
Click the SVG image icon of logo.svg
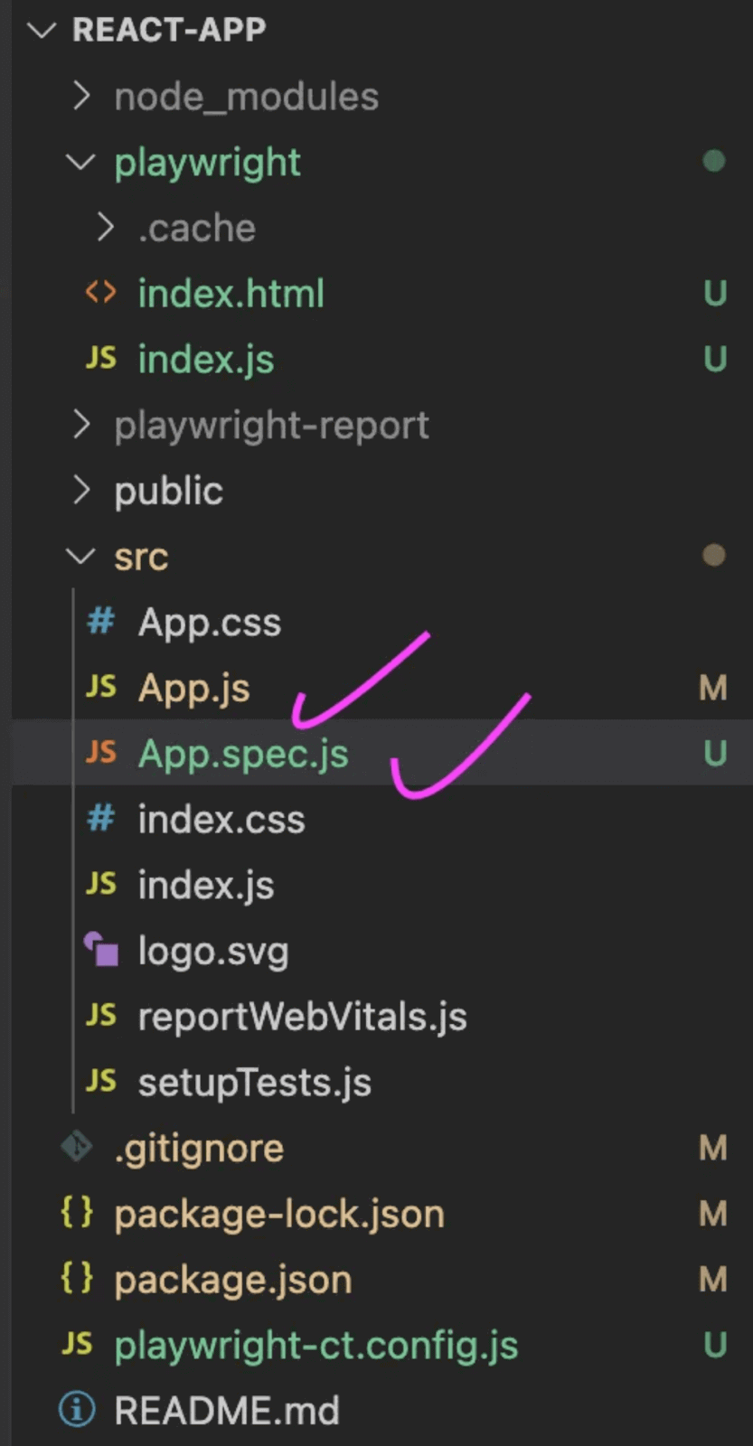click(x=101, y=950)
